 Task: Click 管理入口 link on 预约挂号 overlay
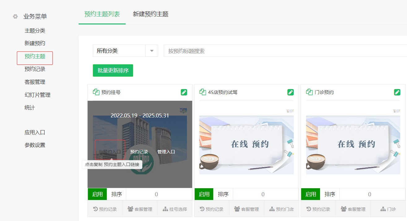[x=166, y=152]
